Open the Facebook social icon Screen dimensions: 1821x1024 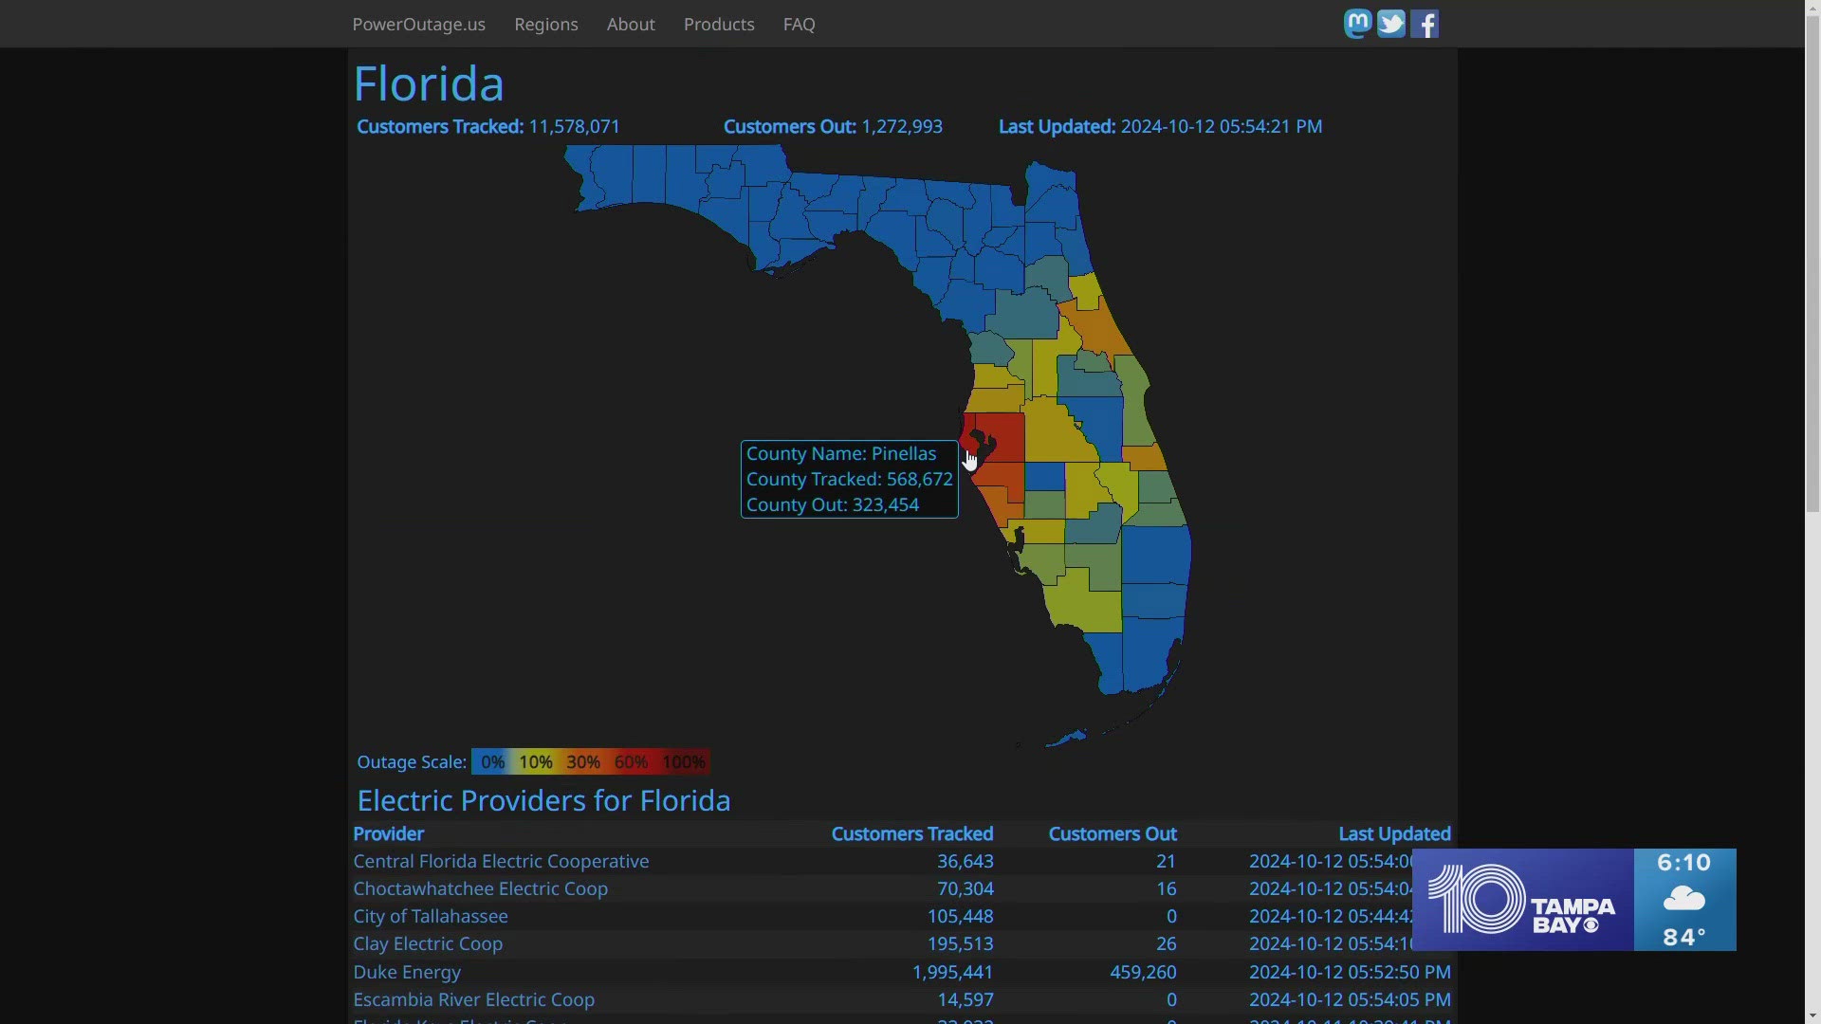click(x=1424, y=24)
